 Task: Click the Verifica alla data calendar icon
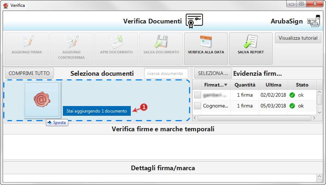point(206,42)
